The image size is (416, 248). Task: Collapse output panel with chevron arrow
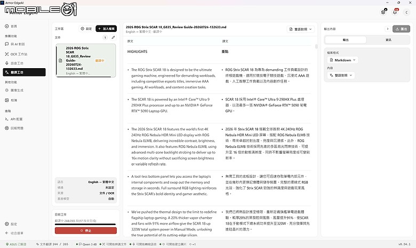387,29
